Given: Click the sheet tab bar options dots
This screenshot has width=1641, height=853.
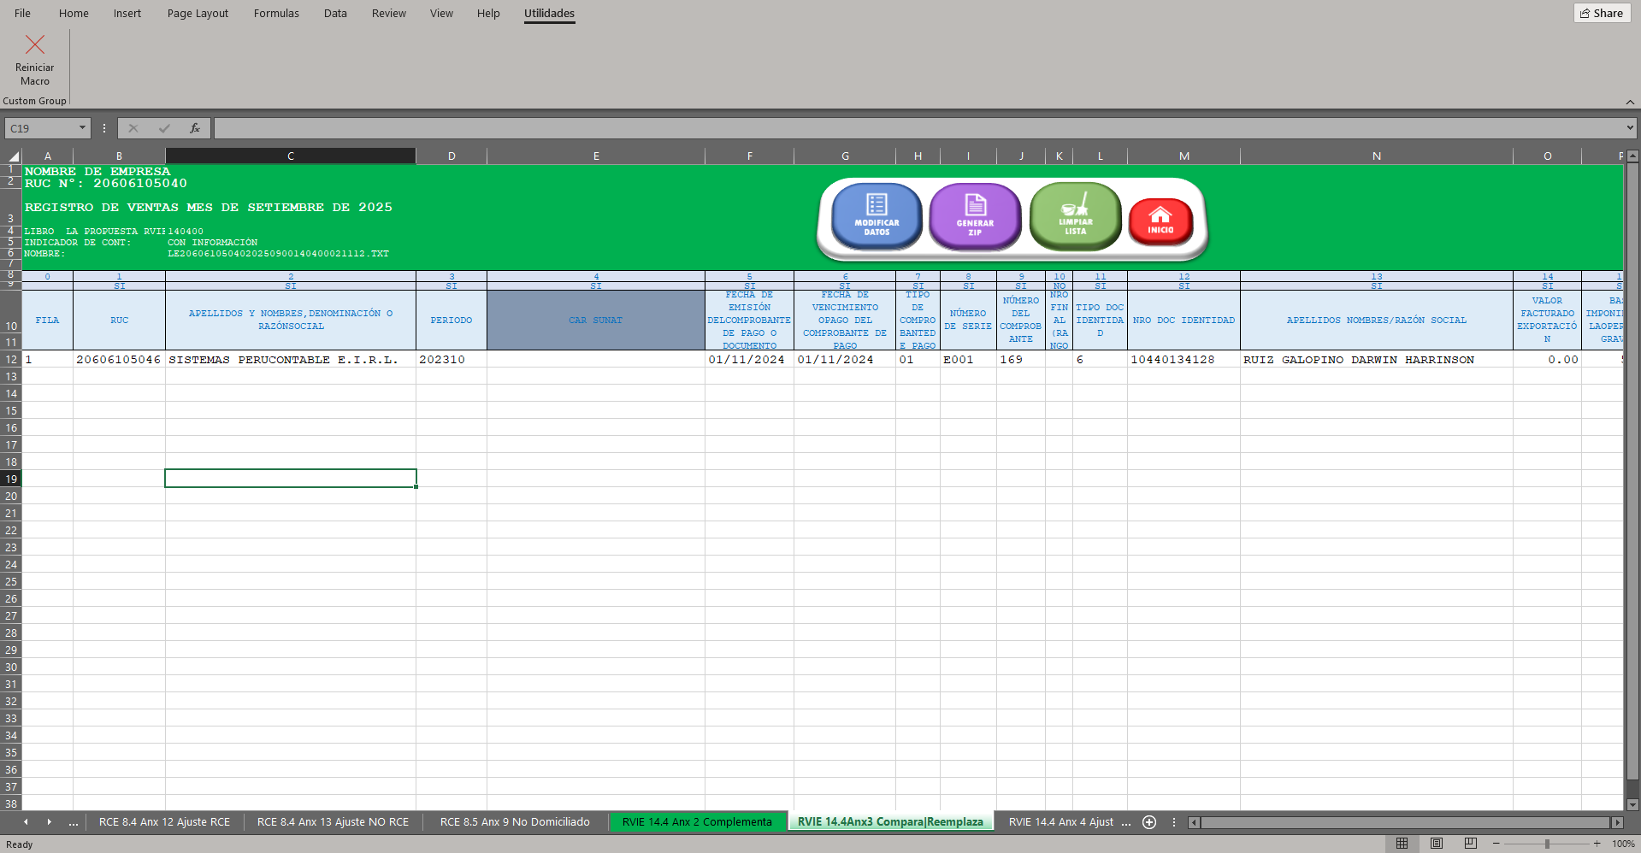Looking at the screenshot, I should pyautogui.click(x=1174, y=822).
